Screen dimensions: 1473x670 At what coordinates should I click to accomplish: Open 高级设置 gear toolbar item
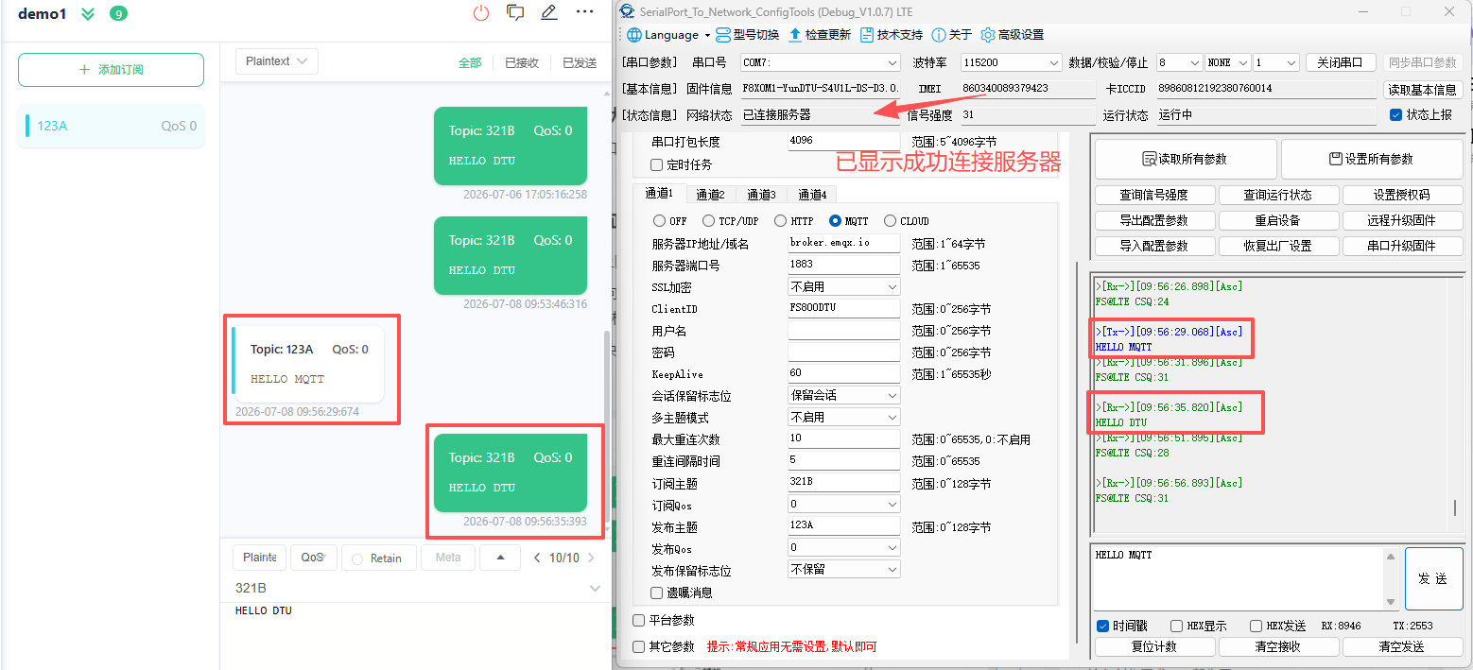coord(1013,35)
